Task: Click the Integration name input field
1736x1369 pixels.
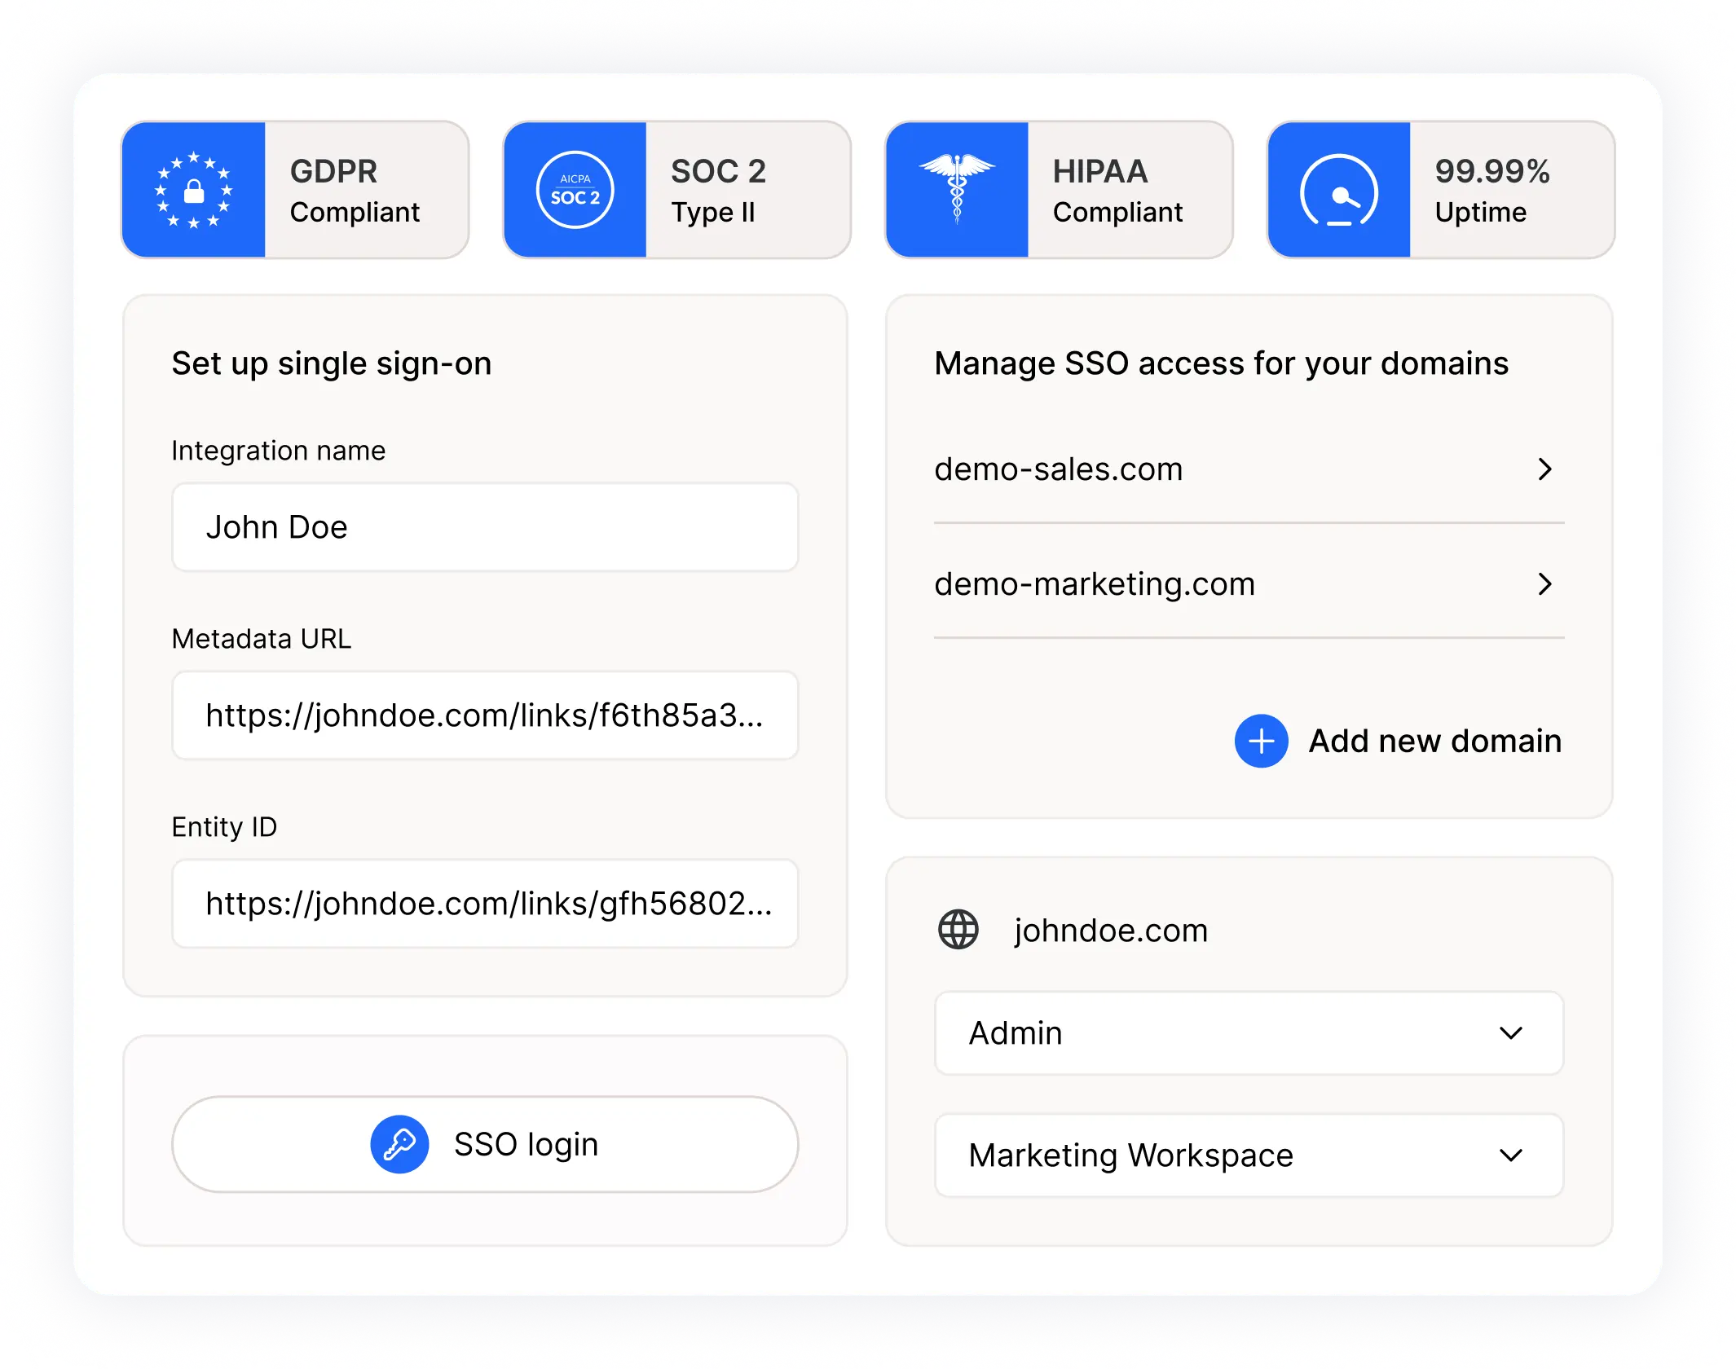Action: tap(485, 527)
